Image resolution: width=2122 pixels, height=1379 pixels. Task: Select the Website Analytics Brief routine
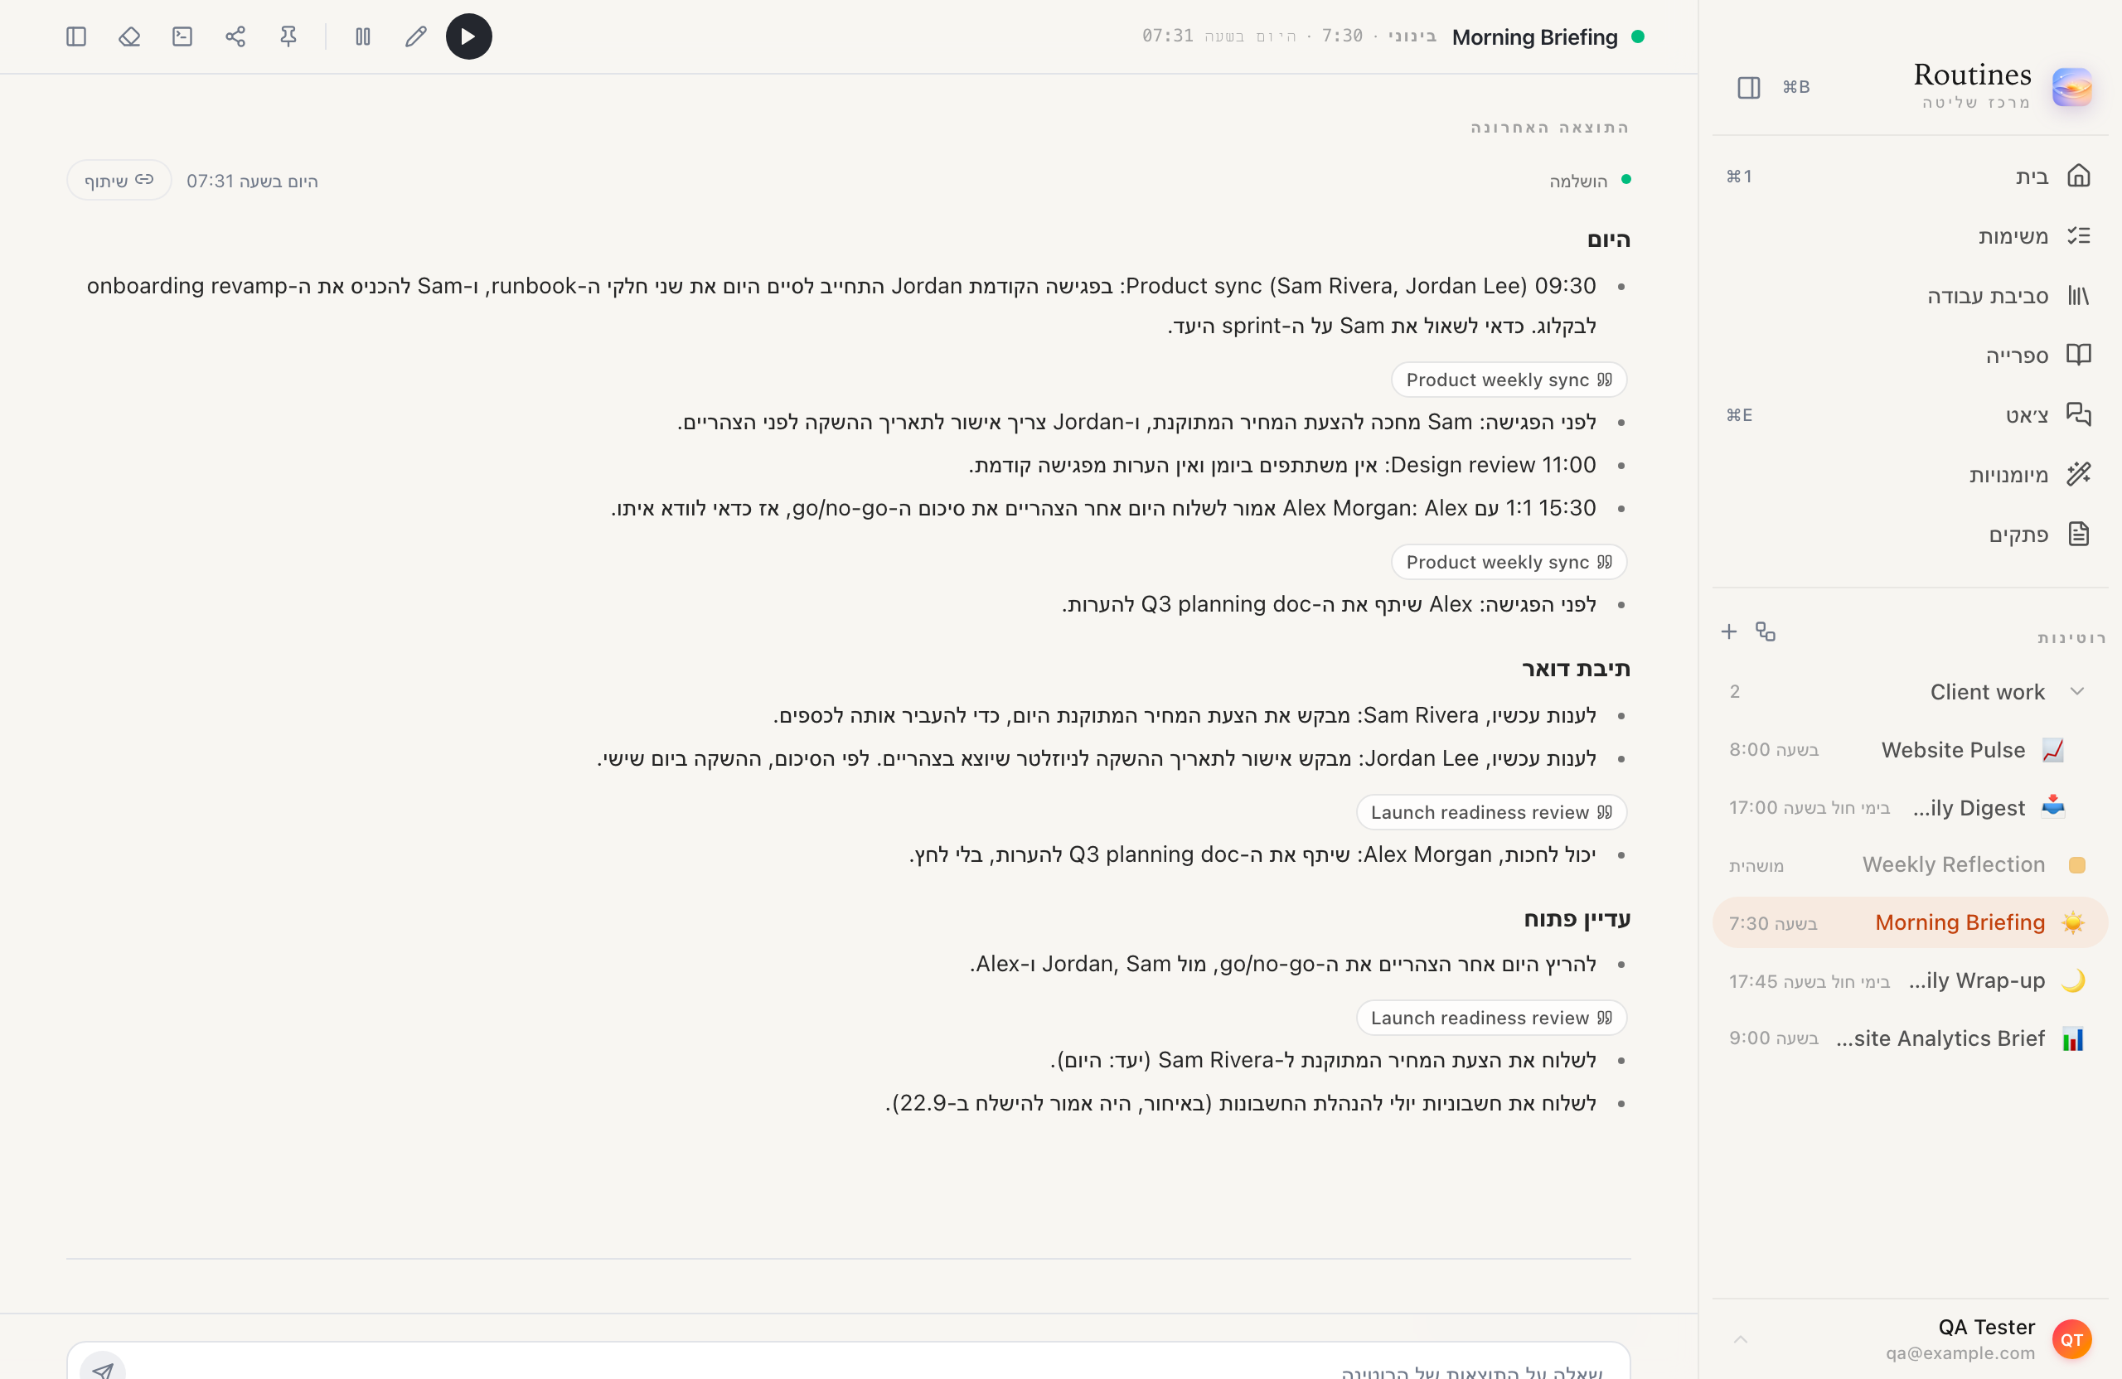[x=1910, y=1038]
